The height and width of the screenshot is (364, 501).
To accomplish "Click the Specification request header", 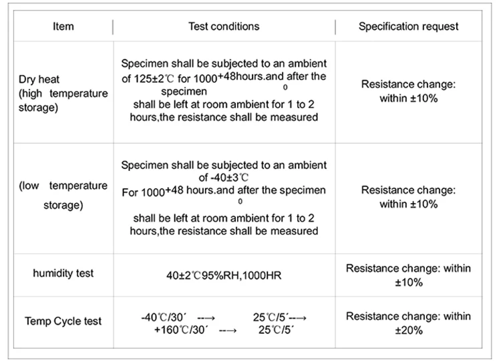I will [x=408, y=27].
